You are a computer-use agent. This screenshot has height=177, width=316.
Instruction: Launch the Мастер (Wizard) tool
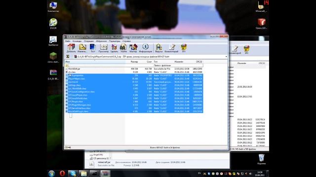[x=133, y=48]
